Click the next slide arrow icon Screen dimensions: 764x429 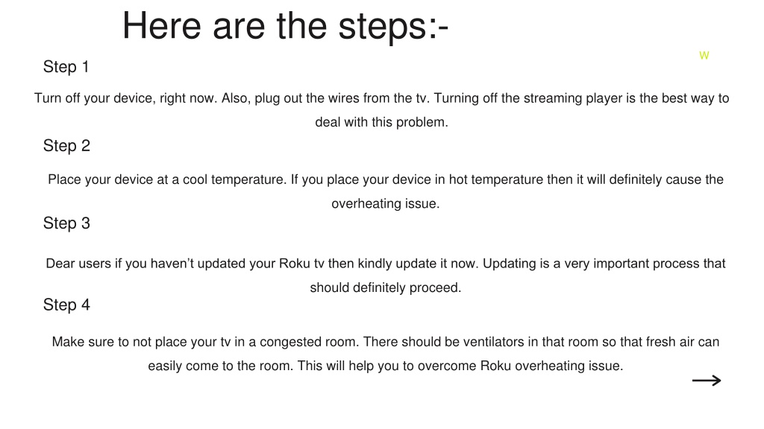(707, 381)
